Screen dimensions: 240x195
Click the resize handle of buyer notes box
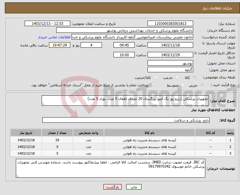18,176
